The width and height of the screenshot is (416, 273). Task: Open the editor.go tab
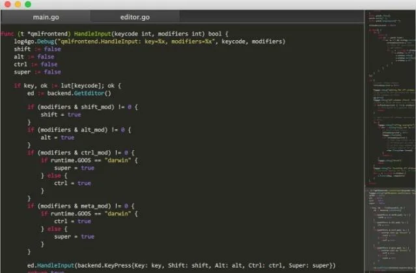135,17
